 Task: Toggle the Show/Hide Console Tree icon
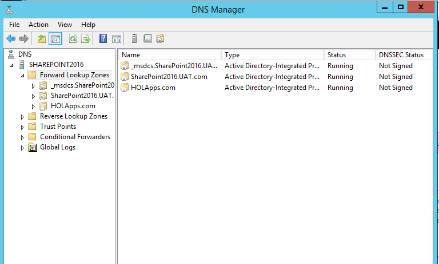pos(55,39)
